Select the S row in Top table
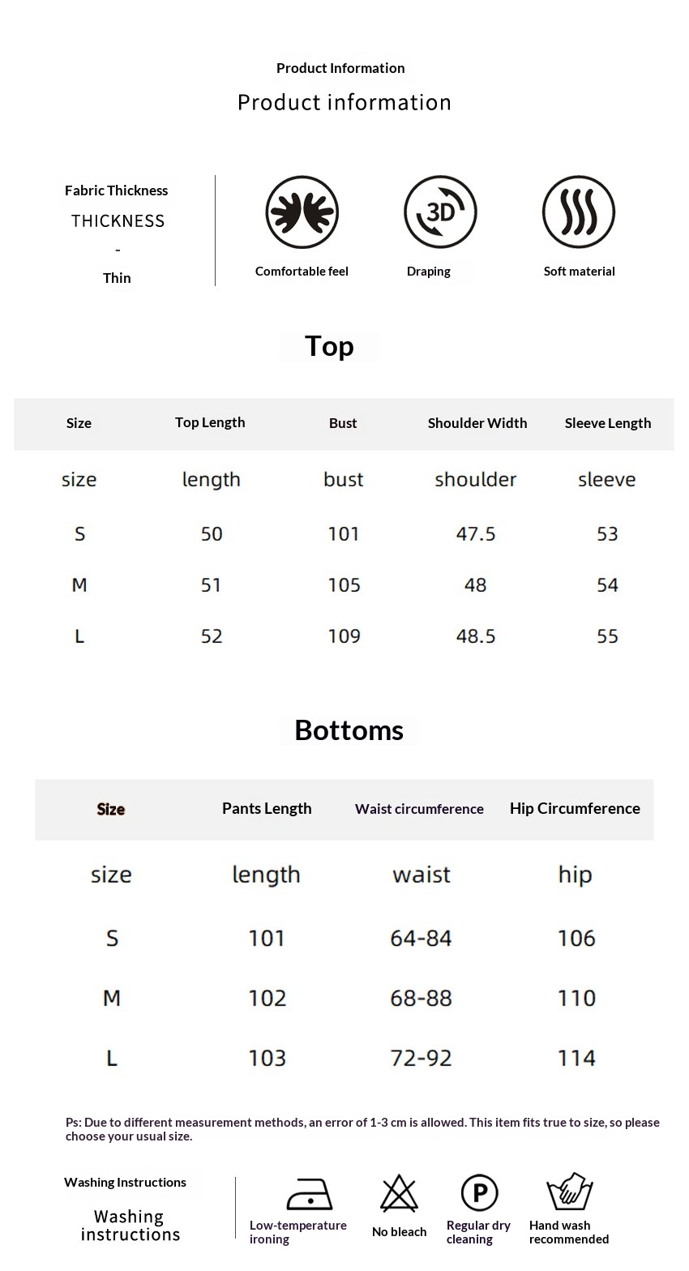The width and height of the screenshot is (689, 1271). pos(79,534)
